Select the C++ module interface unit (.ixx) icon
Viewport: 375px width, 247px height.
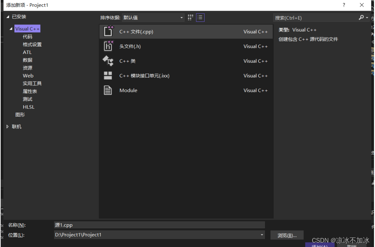tap(108, 75)
